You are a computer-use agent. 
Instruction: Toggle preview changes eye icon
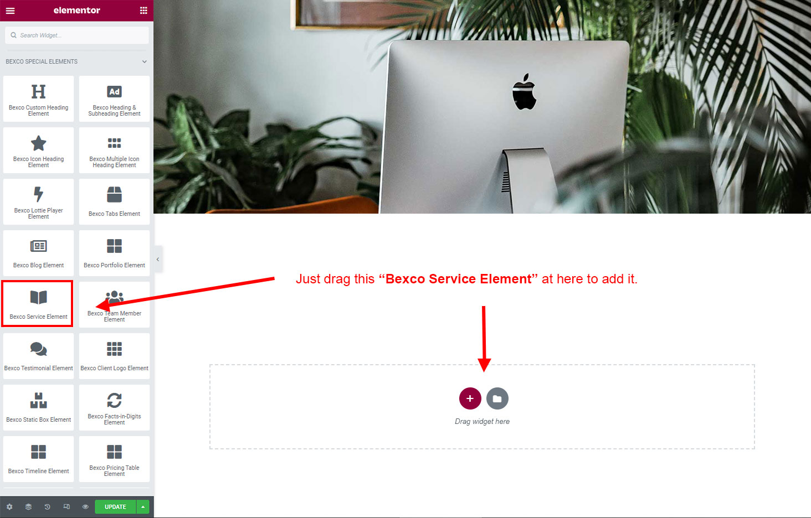pos(85,507)
